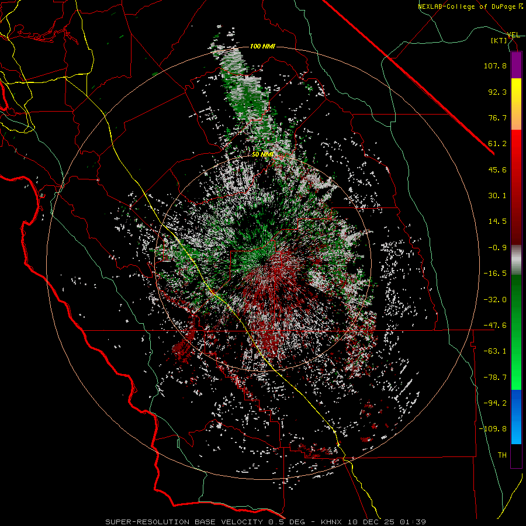Click the -47.6 legend value
The width and height of the screenshot is (526, 526).
[495, 325]
